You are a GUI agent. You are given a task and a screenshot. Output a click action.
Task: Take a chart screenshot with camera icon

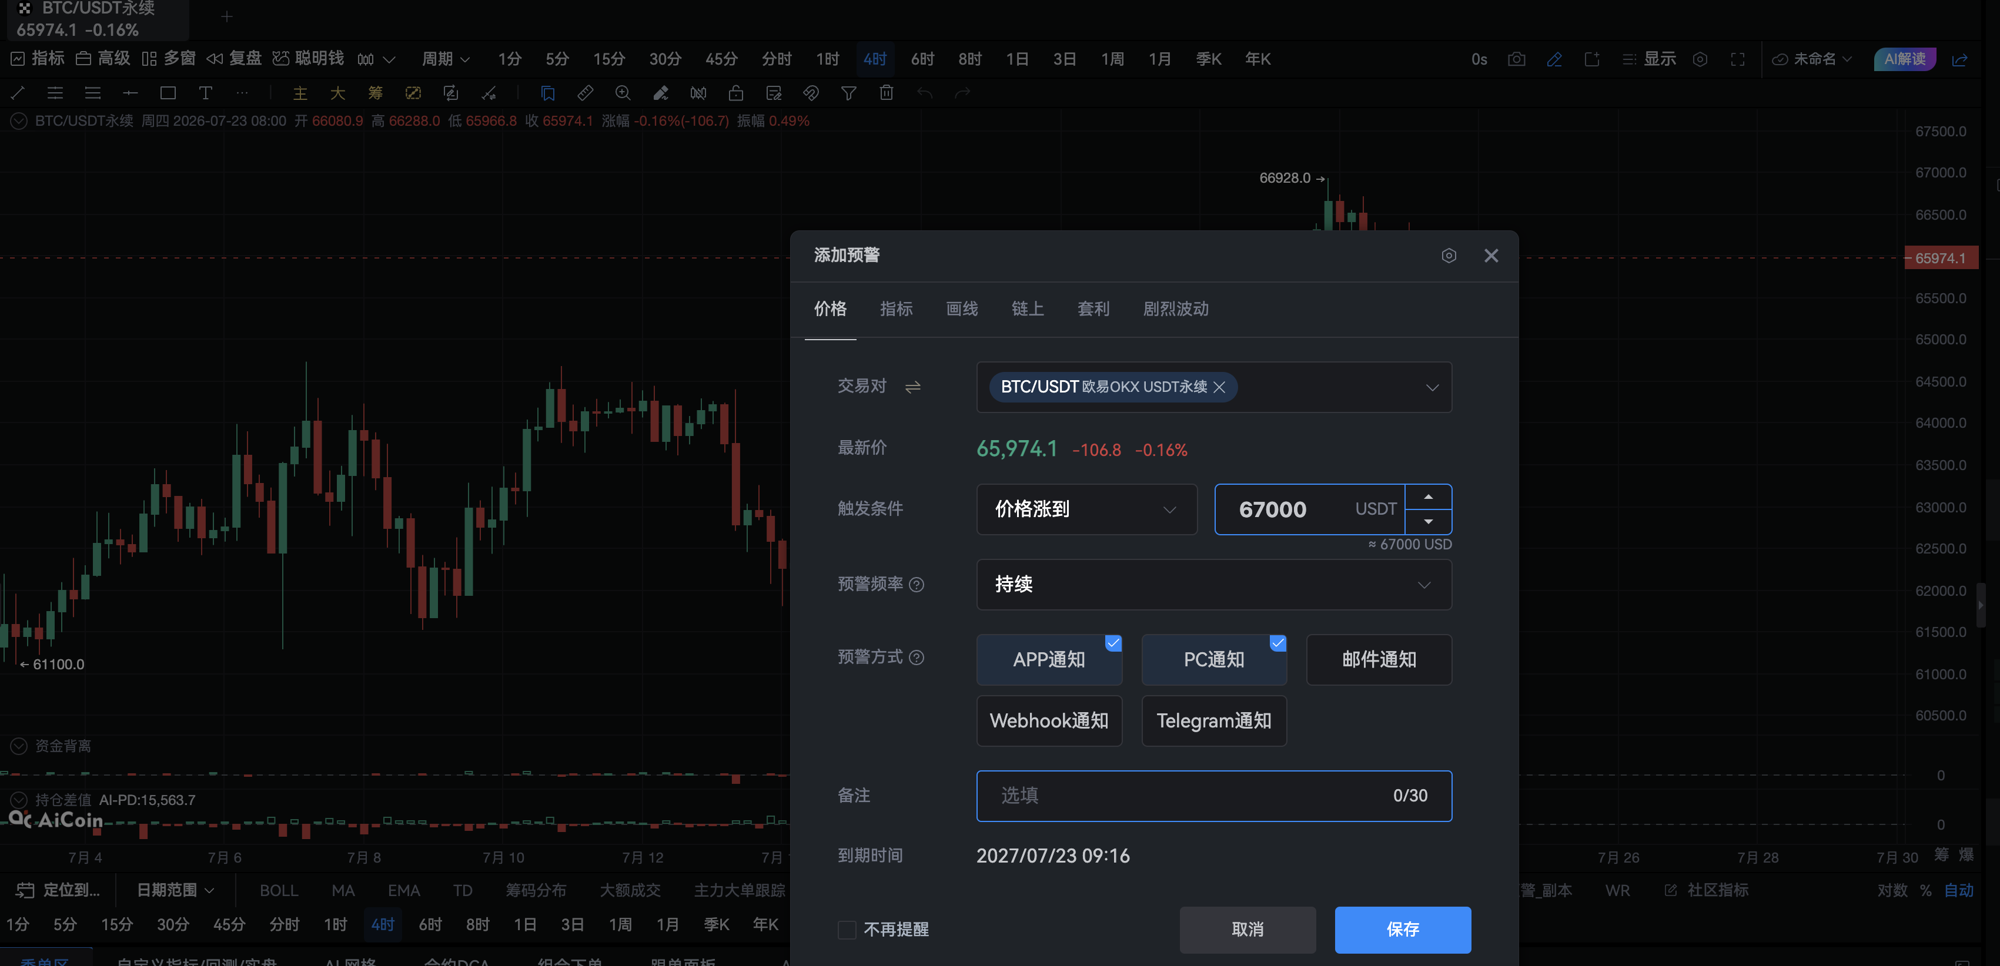[1516, 59]
